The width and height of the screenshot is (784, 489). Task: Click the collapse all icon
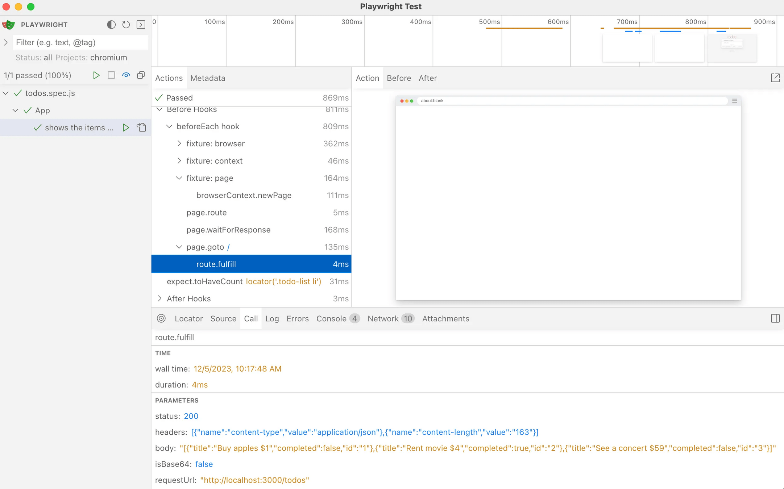tap(141, 75)
